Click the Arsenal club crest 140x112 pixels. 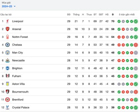pos(8,29)
